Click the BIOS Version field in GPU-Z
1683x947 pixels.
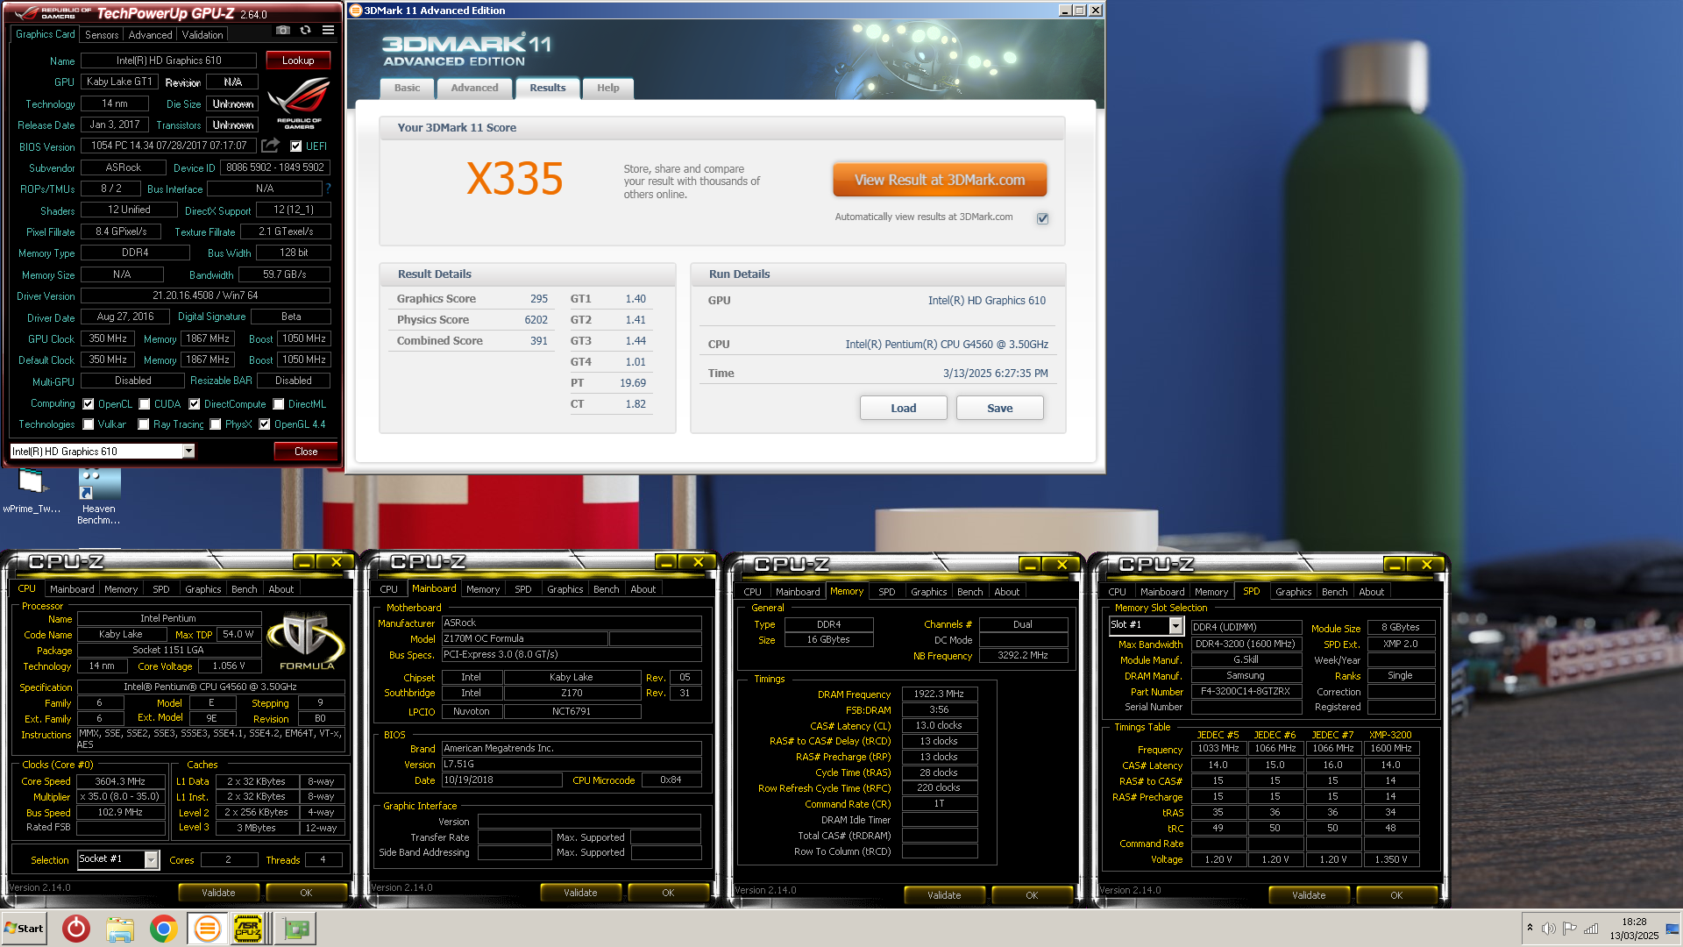click(x=168, y=146)
